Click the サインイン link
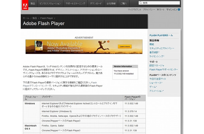This screenshot has width=204, height=134. pos(172,9)
